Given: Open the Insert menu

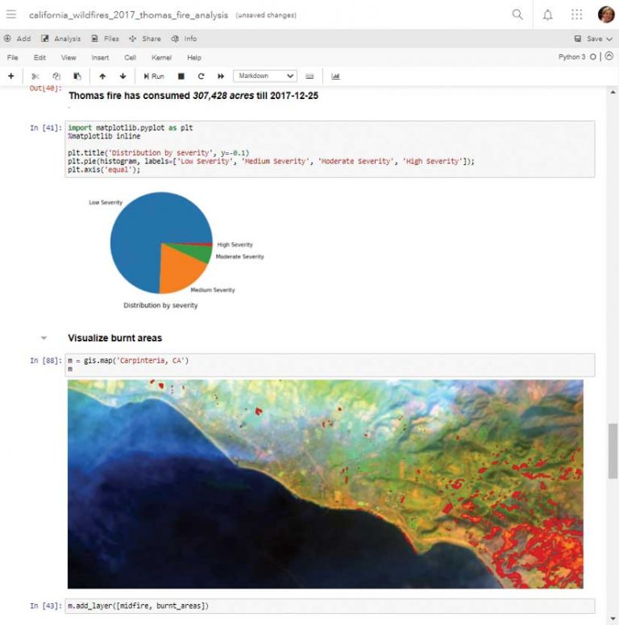Looking at the screenshot, I should [x=100, y=57].
